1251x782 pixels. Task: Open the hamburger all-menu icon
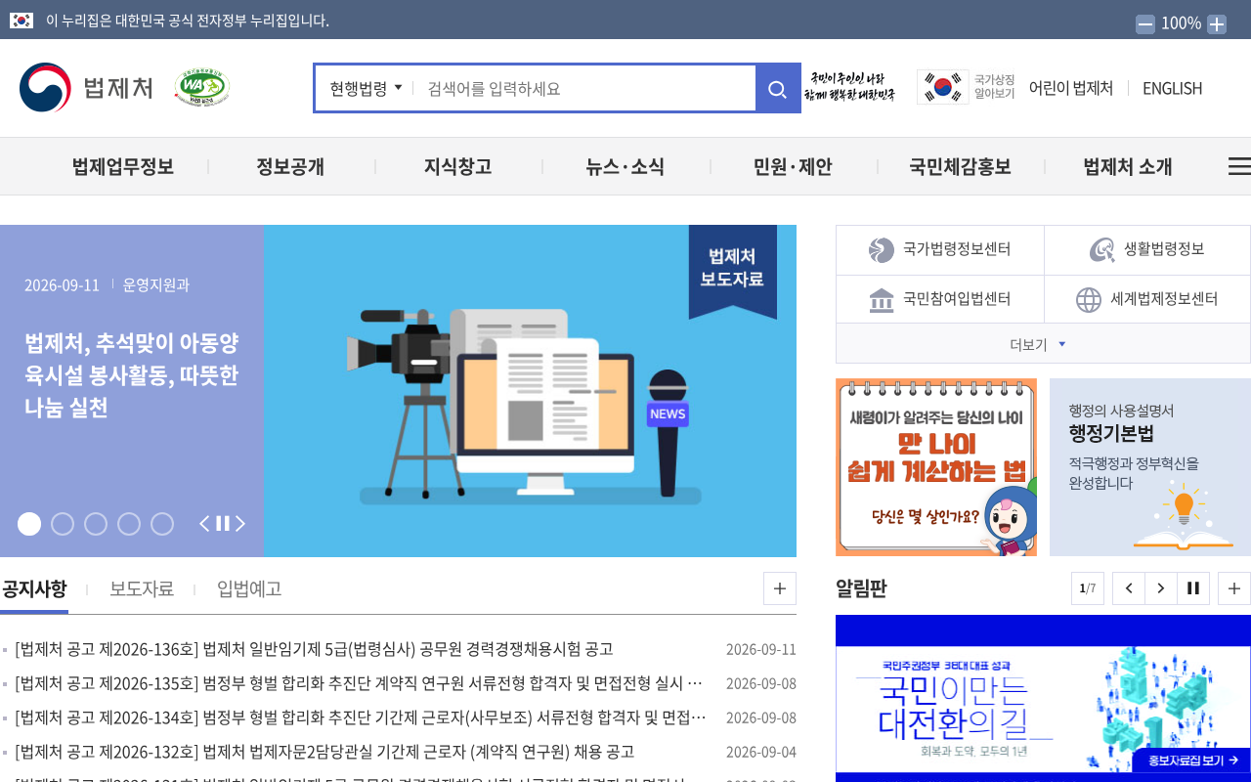(1239, 166)
